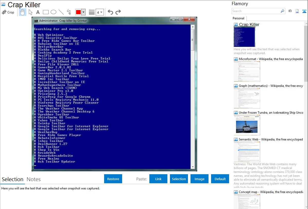Click the Paste Link button
Image resolution: width=308 pixels, height=209 pixels.
point(158,179)
